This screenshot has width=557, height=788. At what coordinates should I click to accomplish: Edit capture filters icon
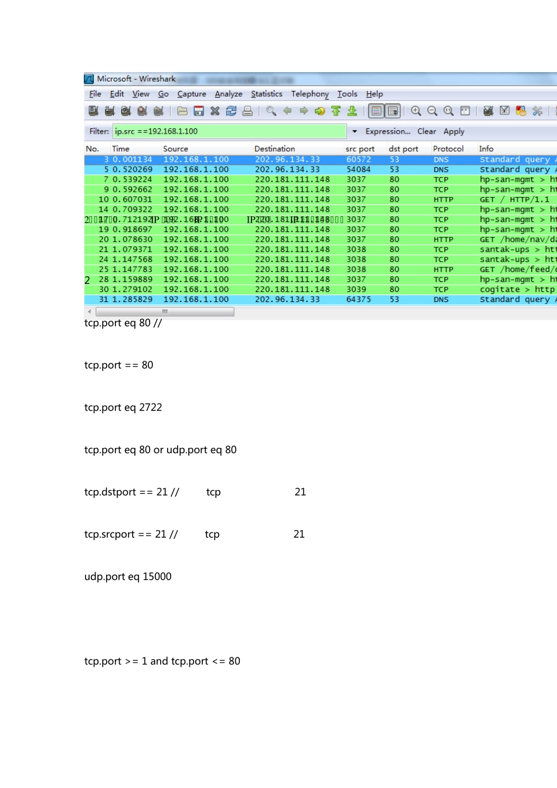tap(488, 111)
